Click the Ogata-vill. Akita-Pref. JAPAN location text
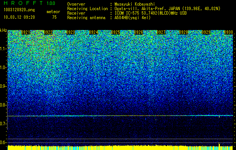This screenshot has width=236, height=150. click(167, 9)
